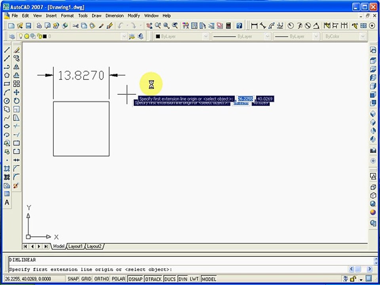The width and height of the screenshot is (380, 285).
Task: Switch to the Layout2 tab
Action: (x=94, y=247)
